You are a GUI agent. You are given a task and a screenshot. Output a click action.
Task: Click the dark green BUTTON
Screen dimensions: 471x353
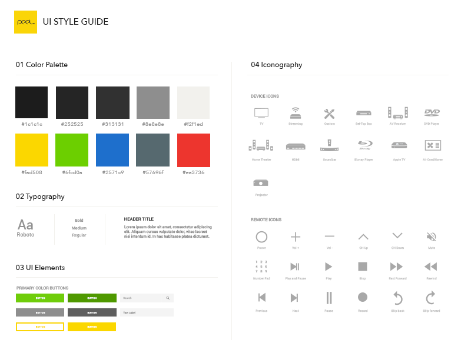point(92,298)
